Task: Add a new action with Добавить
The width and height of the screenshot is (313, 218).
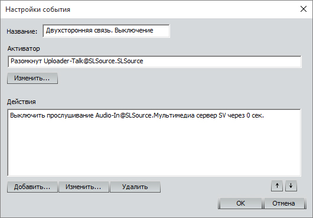Action: coord(32,187)
